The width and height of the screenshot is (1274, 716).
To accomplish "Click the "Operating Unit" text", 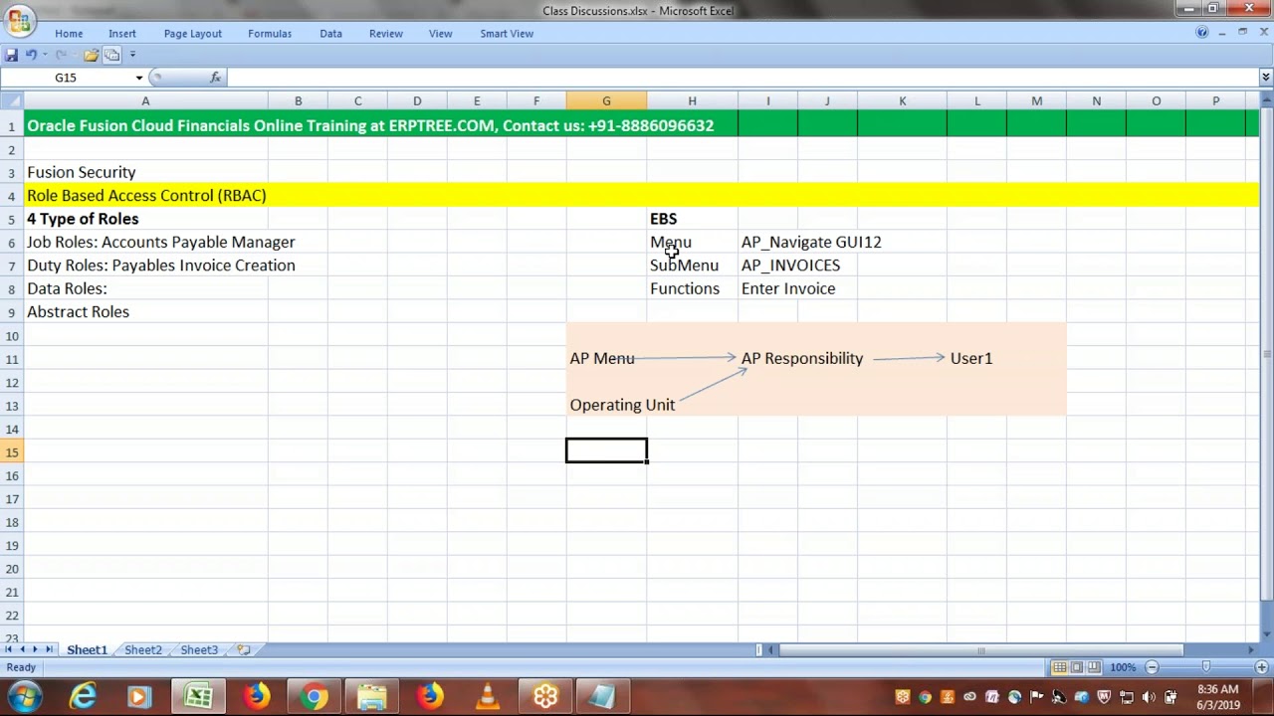I will coord(622,406).
